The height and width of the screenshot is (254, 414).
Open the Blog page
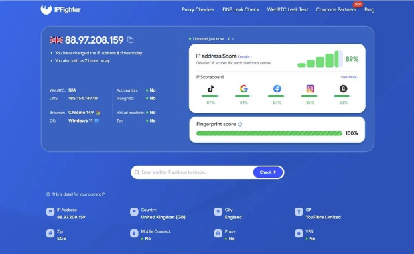click(x=369, y=9)
